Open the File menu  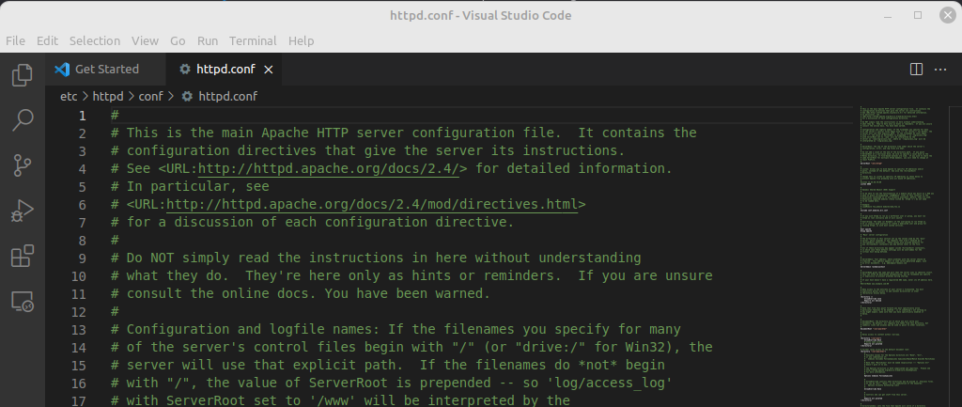pos(15,41)
